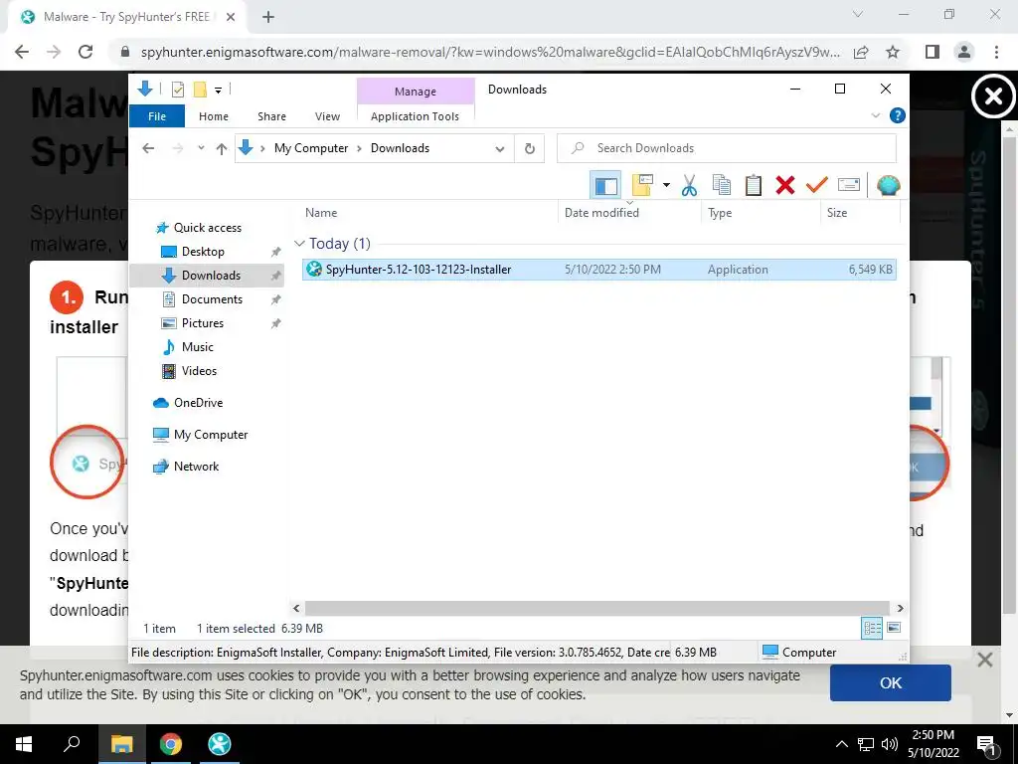Collapse the Today (1) group
1018x764 pixels.
click(x=299, y=244)
